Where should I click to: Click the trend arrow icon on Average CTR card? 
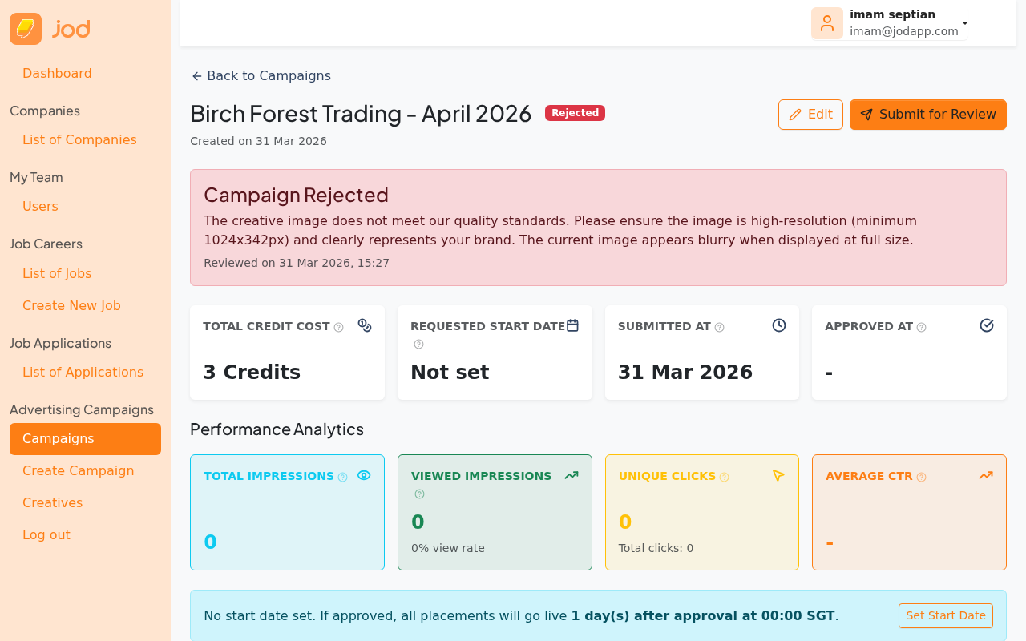click(x=985, y=474)
